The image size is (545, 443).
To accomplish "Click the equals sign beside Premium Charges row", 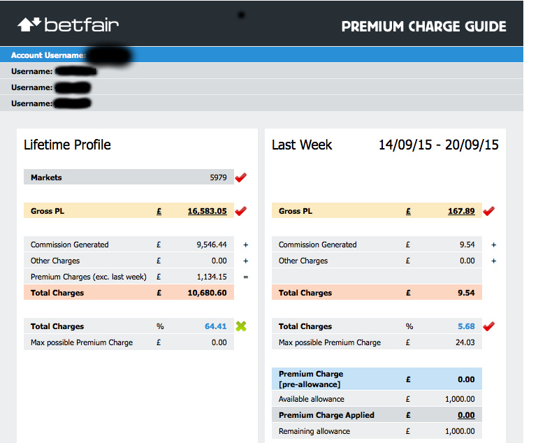I will 246,277.
